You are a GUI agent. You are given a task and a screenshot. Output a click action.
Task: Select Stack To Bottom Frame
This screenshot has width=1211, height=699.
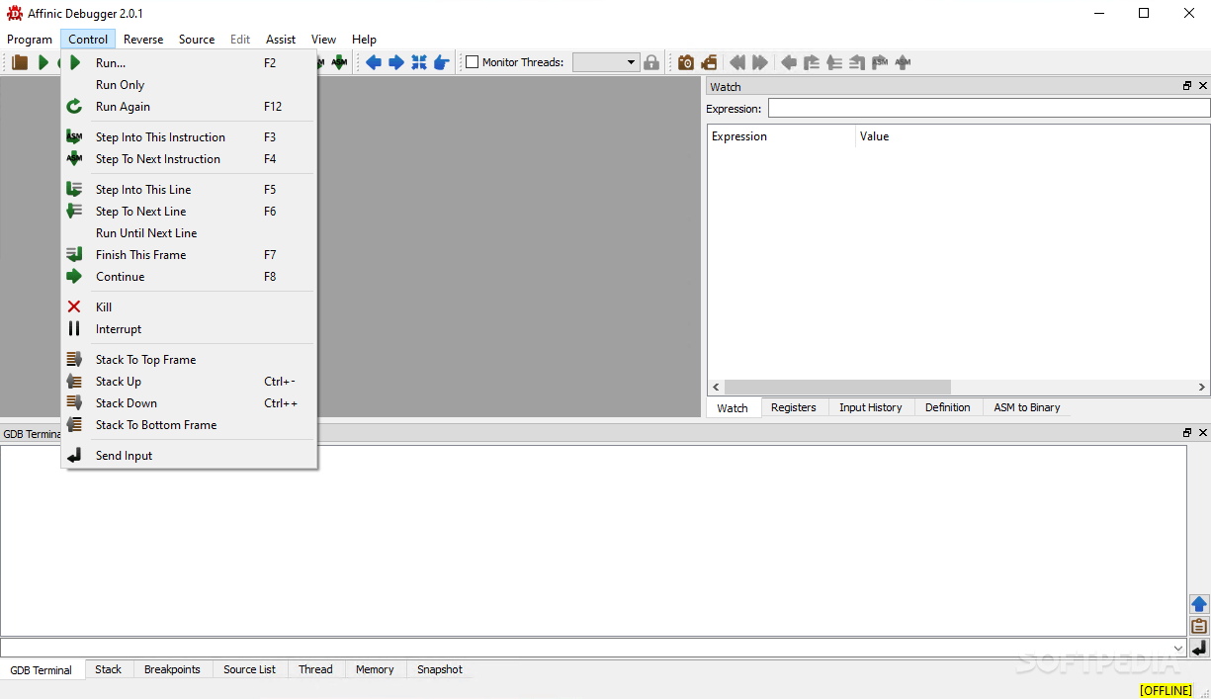coord(189,425)
